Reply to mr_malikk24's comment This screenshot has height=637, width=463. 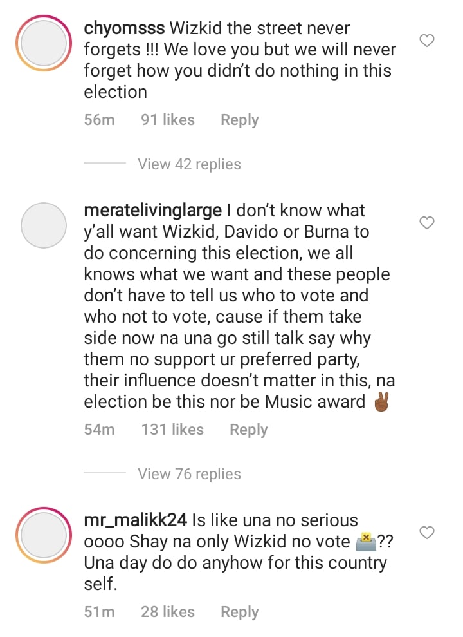[239, 612]
